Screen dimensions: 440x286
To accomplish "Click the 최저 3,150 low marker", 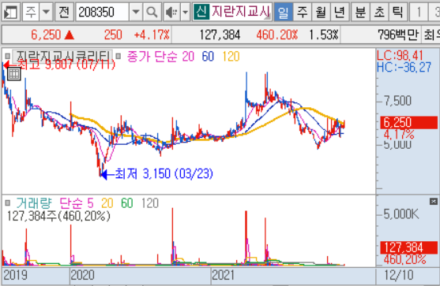I will pyautogui.click(x=156, y=174).
